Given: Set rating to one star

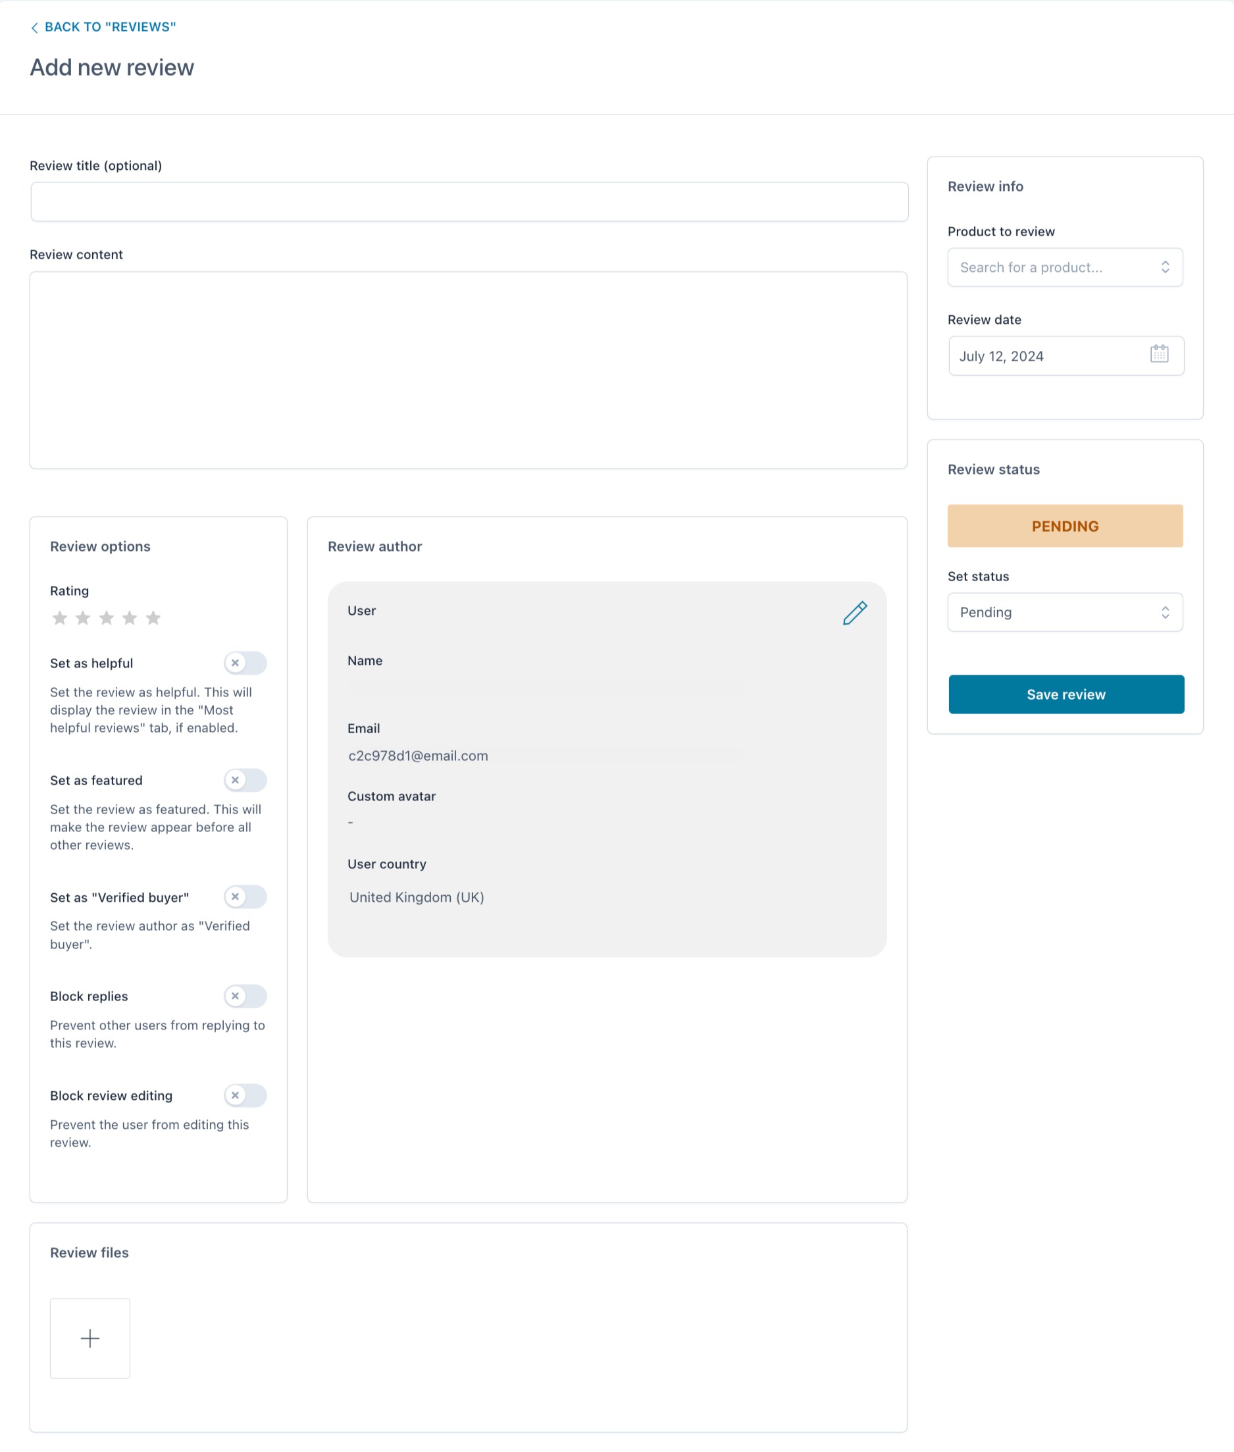Looking at the screenshot, I should pos(60,618).
